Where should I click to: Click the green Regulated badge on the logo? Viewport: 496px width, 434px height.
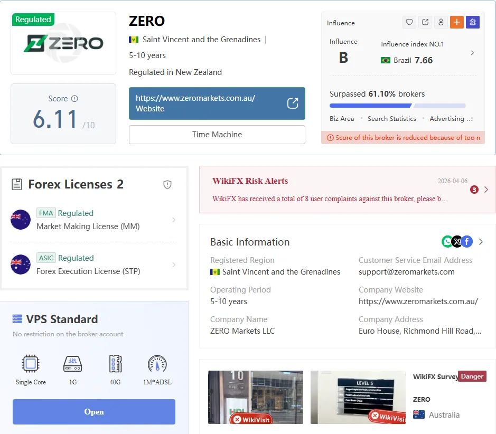[x=33, y=20]
